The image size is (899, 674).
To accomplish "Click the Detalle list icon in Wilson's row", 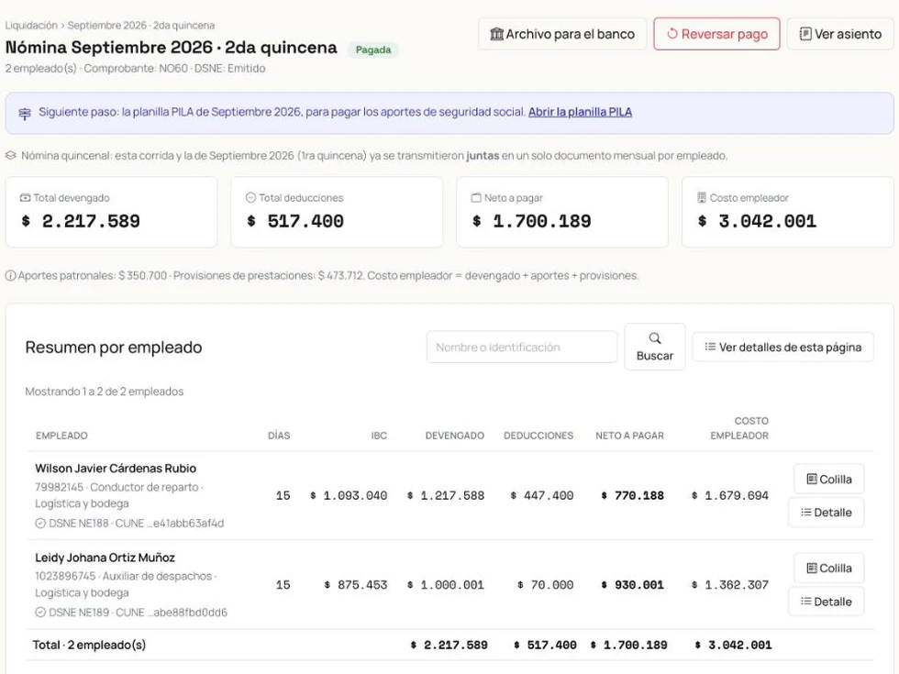I will click(x=806, y=513).
